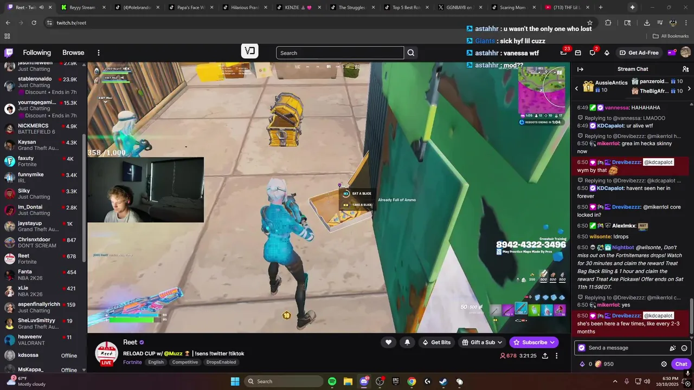Image resolution: width=694 pixels, height=390 pixels.
Task: Open the bits and channel points balance
Action: (596, 364)
